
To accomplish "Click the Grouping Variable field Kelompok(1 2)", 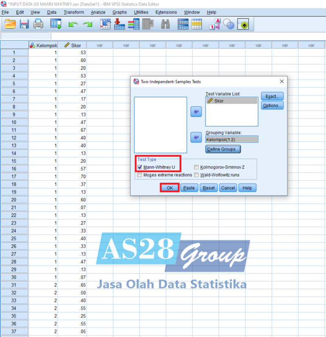I will [x=231, y=139].
